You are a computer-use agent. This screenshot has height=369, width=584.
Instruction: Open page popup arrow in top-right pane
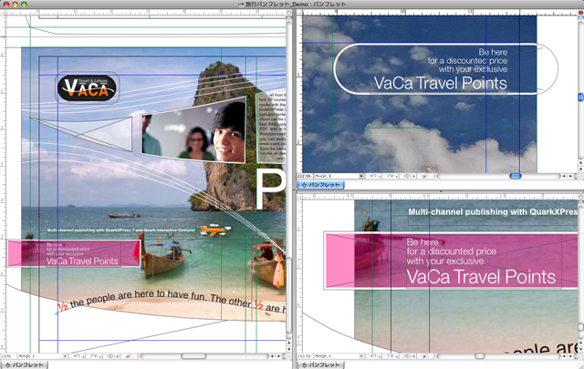(361, 176)
